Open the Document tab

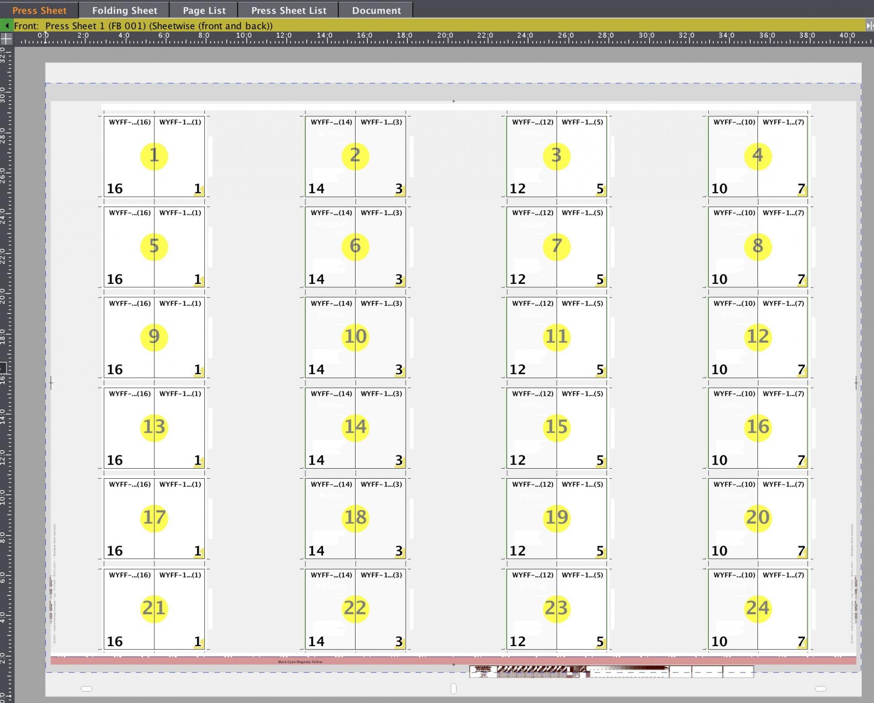(376, 10)
